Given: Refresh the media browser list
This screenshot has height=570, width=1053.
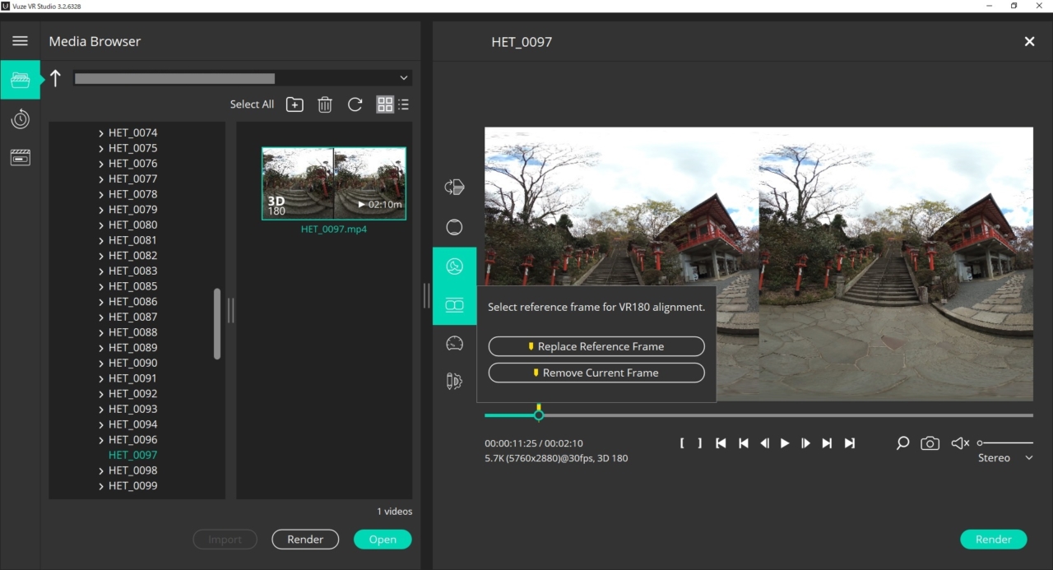Looking at the screenshot, I should pyautogui.click(x=355, y=104).
